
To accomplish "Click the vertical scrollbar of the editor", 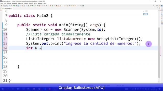I will coord(159,53).
